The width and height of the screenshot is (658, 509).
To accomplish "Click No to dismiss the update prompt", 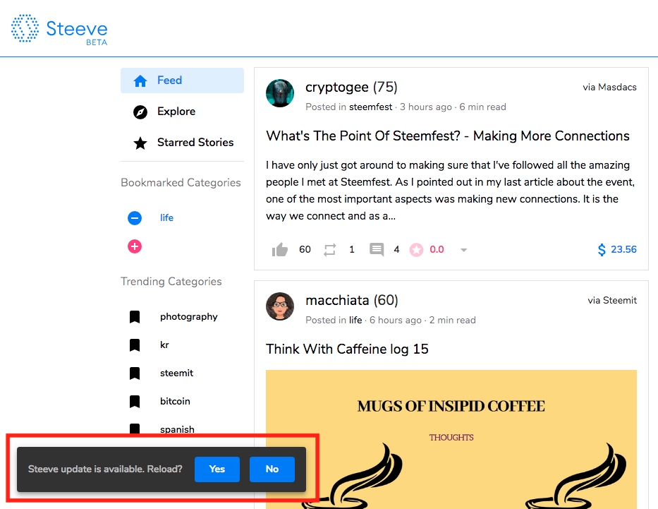I will click(x=272, y=469).
